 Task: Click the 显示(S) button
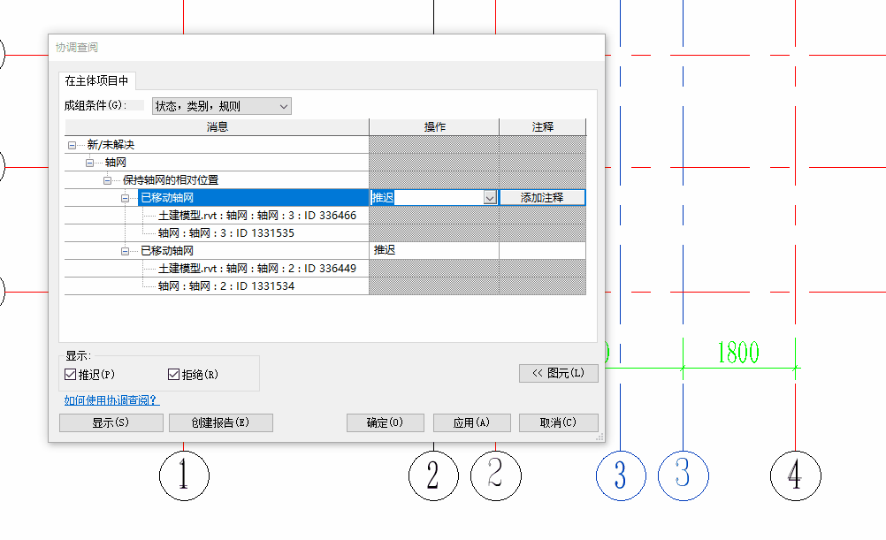click(x=111, y=422)
